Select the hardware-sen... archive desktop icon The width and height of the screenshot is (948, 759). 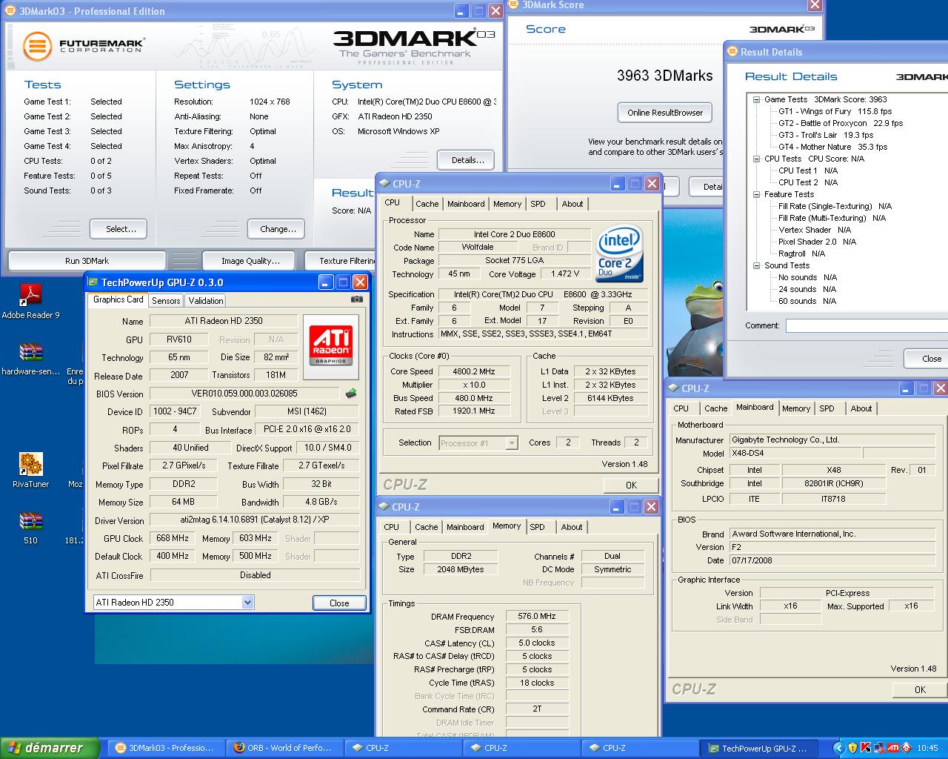tap(30, 357)
